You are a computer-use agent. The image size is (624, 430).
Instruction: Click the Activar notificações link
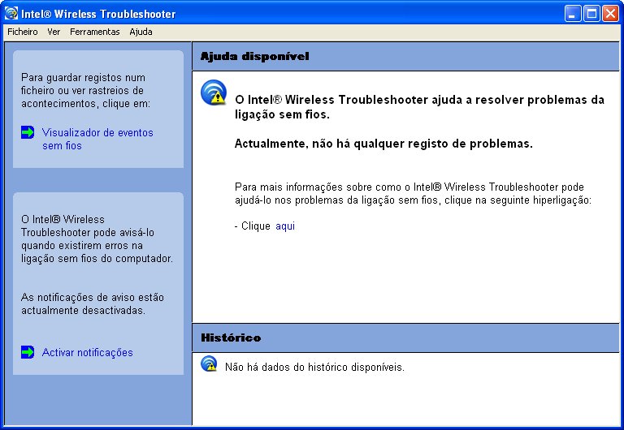coord(88,352)
